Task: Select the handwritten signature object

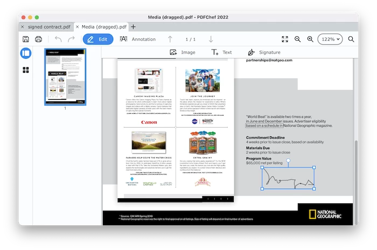Action: pyautogui.click(x=288, y=178)
